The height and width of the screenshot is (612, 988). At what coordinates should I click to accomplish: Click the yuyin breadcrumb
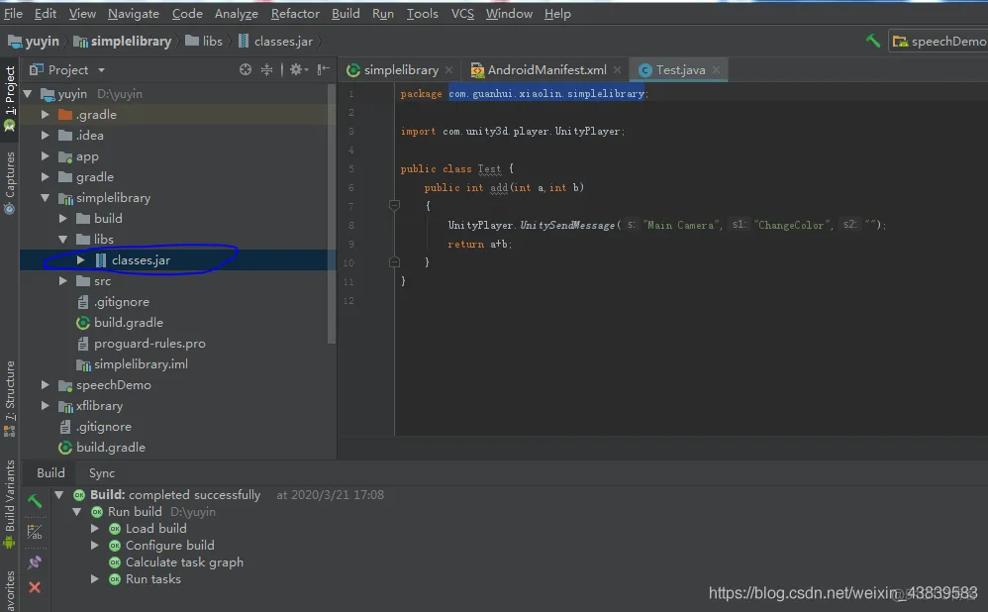tap(34, 42)
